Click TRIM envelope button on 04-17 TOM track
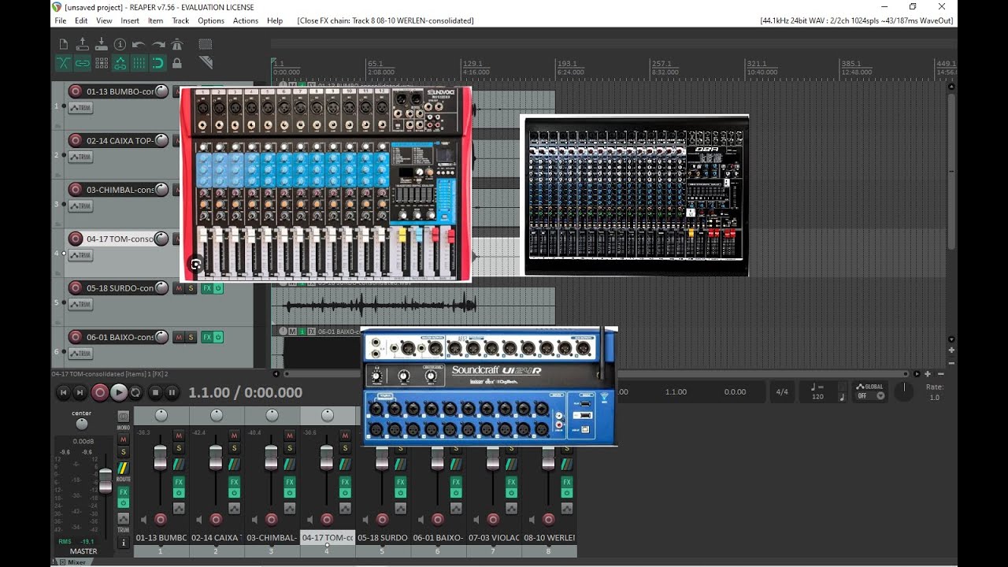 80,255
